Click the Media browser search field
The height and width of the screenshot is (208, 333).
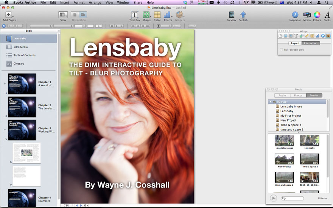click(292, 198)
